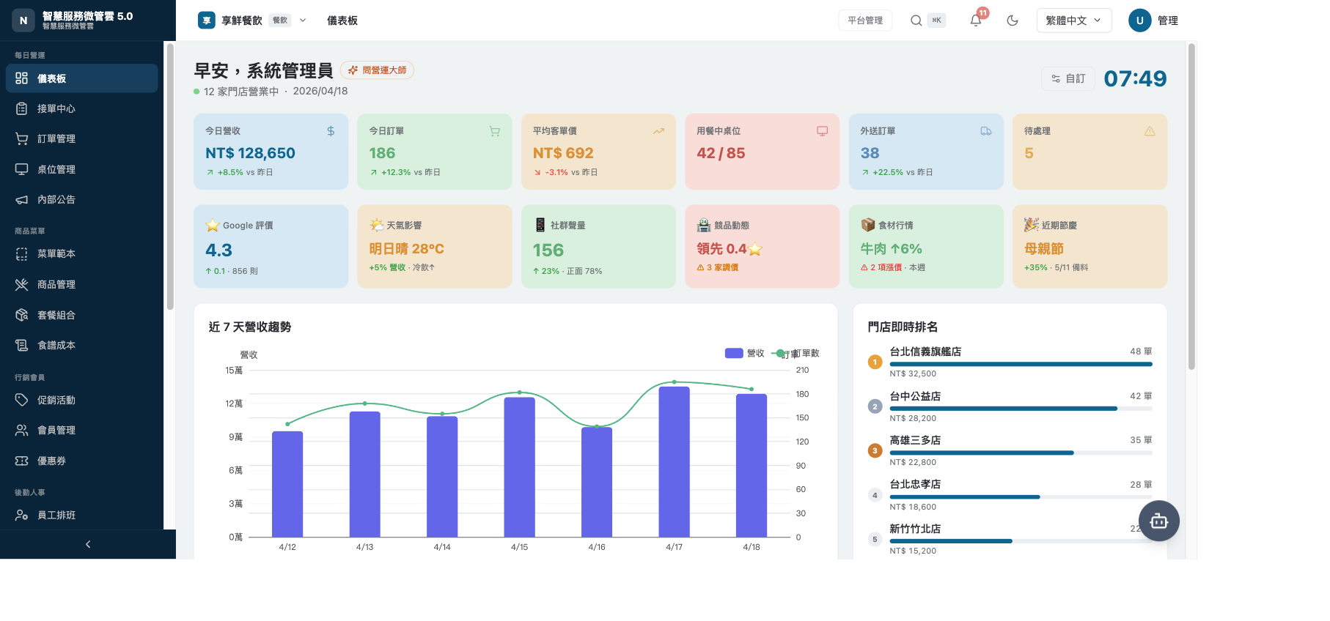Toggle dark mode moon icon
The width and height of the screenshot is (1330, 621).
tap(1013, 21)
